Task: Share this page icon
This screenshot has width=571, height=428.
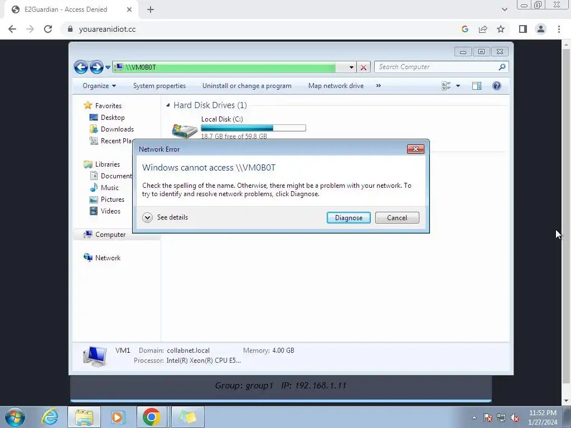Action: [483, 29]
